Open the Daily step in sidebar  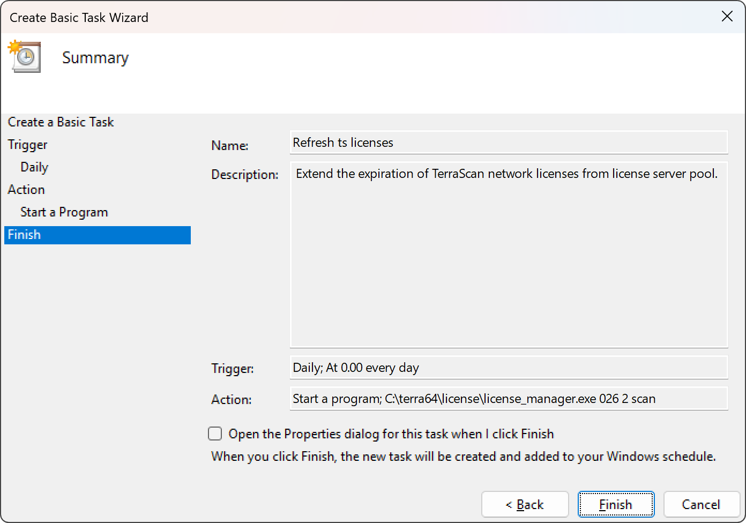coord(34,167)
